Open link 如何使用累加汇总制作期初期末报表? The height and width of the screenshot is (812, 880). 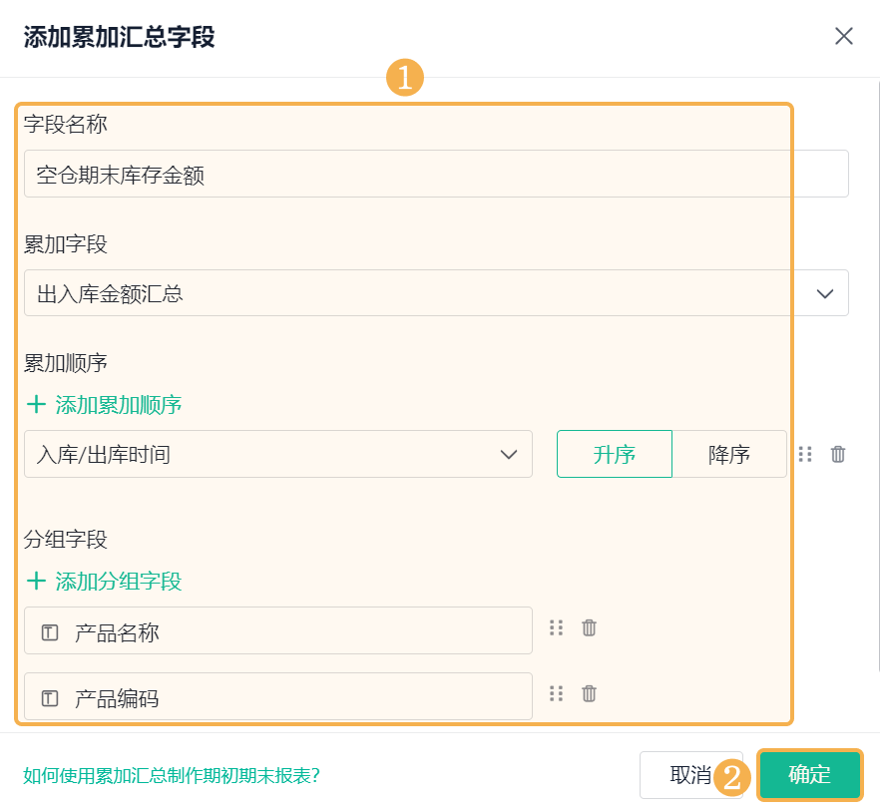(172, 775)
